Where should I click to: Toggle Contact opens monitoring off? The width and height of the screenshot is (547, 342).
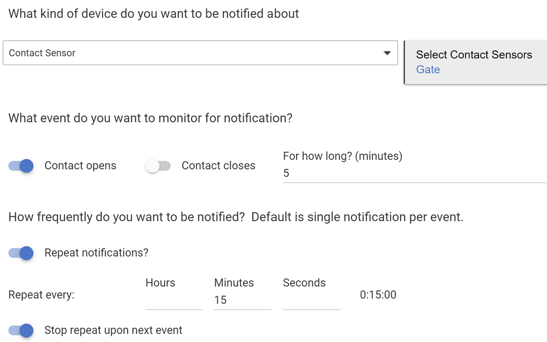coord(20,166)
